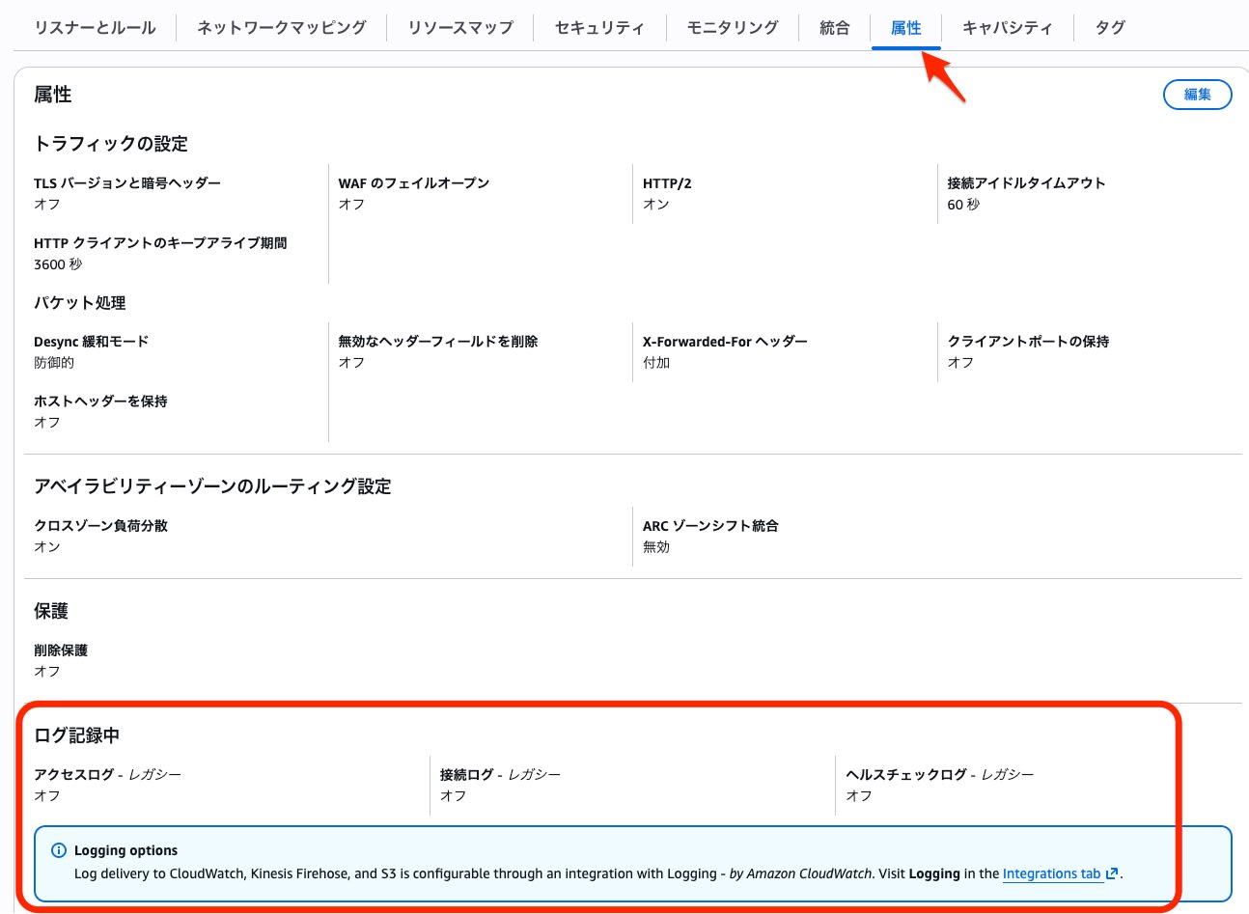1249x914 pixels.
Task: Click ヘルスチェックログ - レガシー label
Action: [x=939, y=775]
